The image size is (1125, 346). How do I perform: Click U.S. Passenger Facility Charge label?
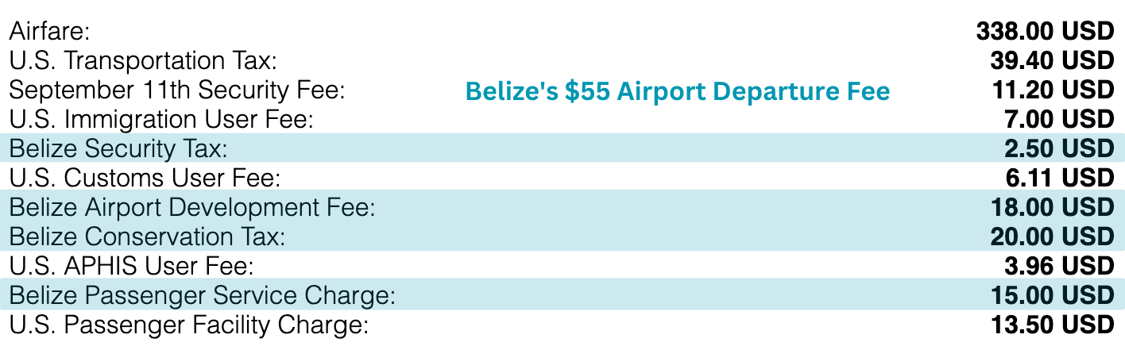coord(189,325)
